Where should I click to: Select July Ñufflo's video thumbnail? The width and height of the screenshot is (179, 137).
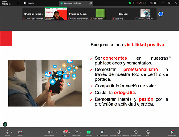56,14
